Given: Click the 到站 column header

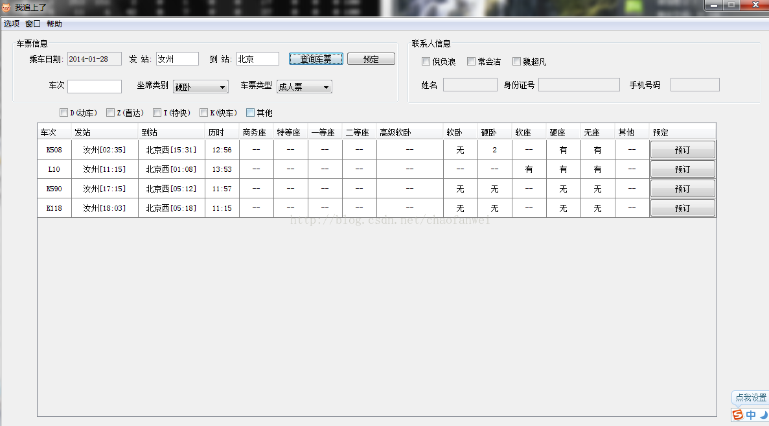Looking at the screenshot, I should click(172, 132).
